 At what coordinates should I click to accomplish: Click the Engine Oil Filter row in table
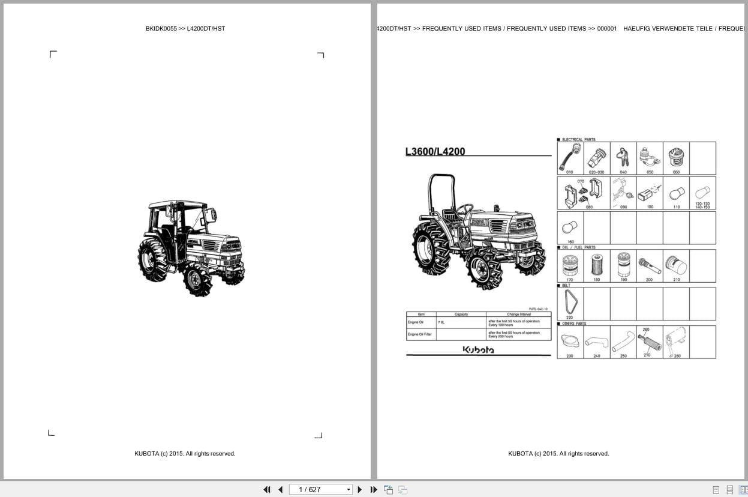pos(479,334)
